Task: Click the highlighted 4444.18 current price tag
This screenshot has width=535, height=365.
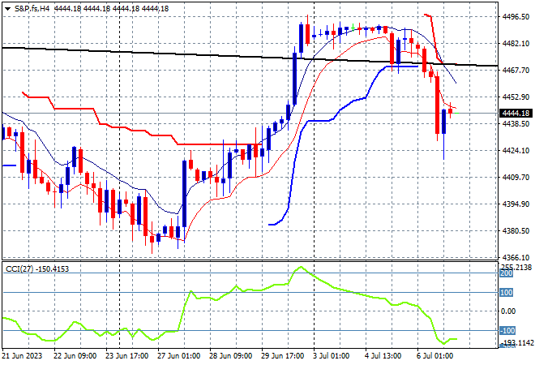Action: pos(516,113)
